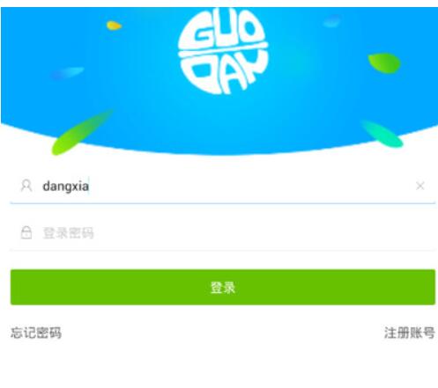The image size is (438, 388).
Task: Click the long green leaf at lower left
Action: [82, 132]
